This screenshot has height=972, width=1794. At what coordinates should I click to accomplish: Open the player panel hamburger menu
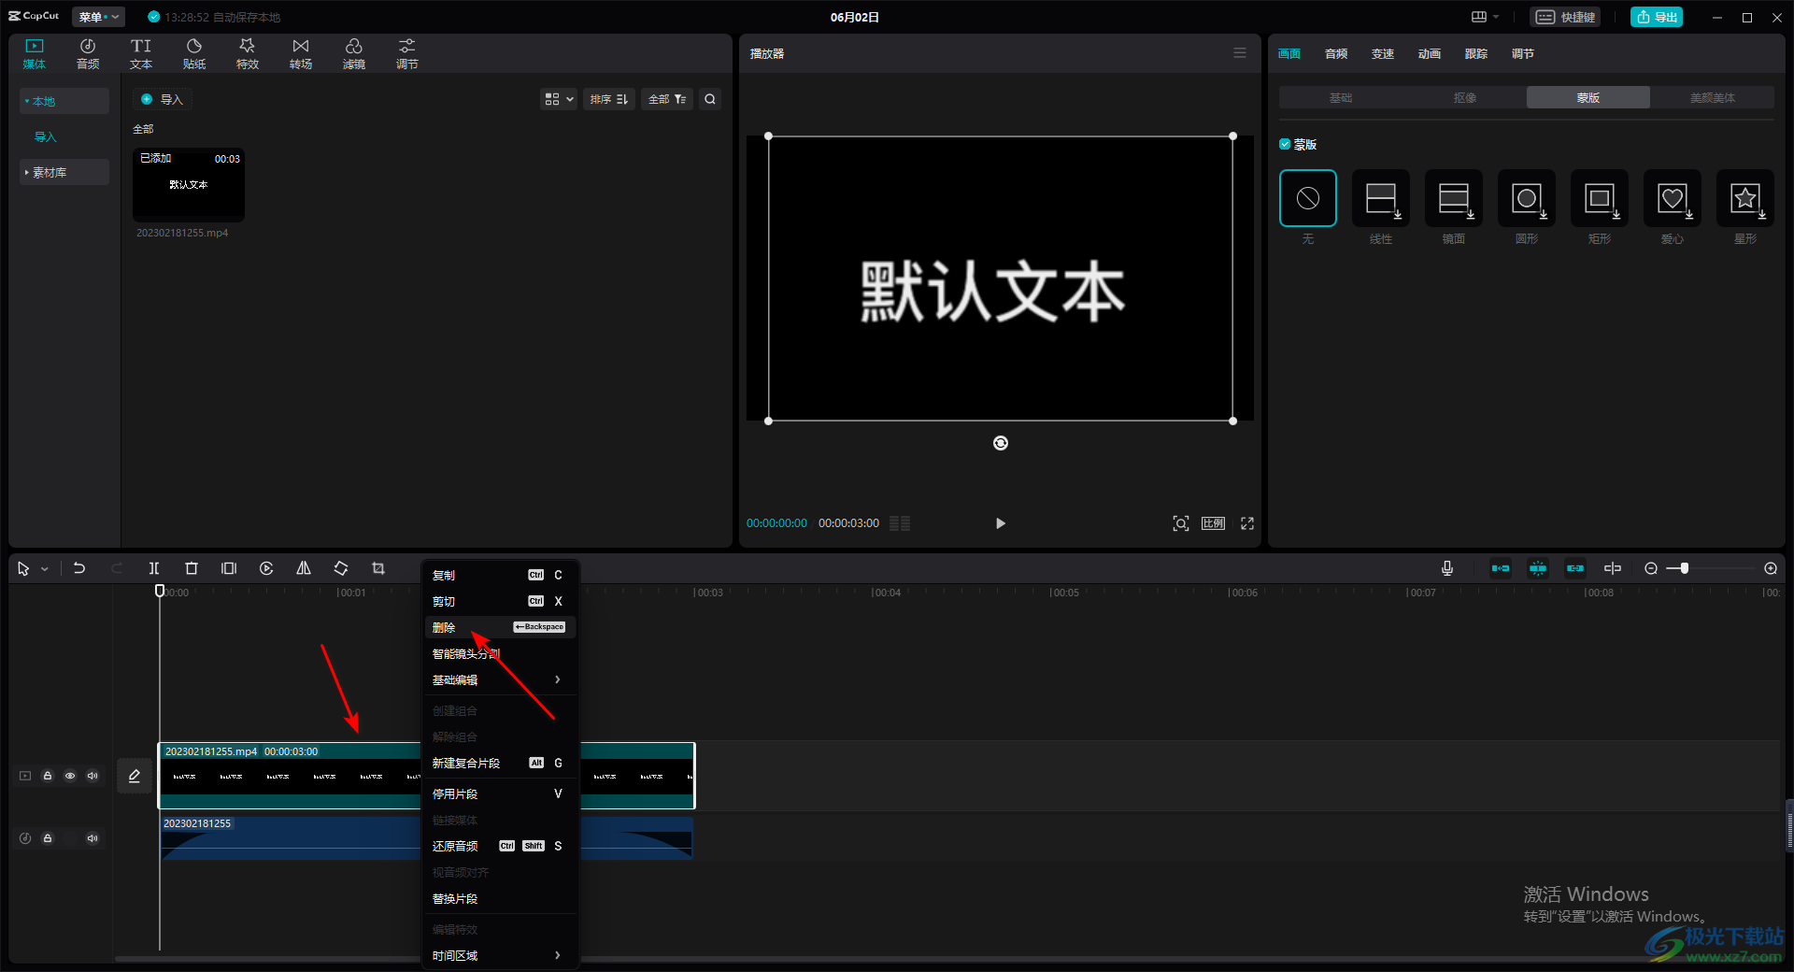pos(1240,53)
